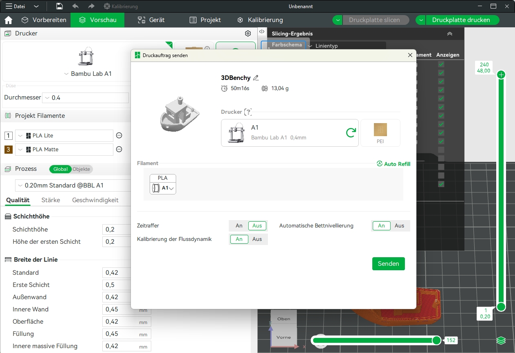
Task: Switch to the Vorbereiten tab
Action: pyautogui.click(x=44, y=20)
